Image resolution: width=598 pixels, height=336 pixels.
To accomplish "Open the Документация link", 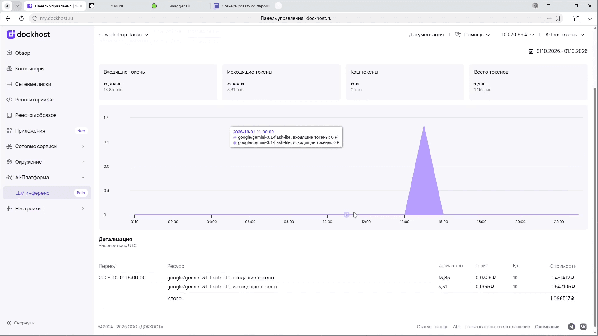I will 426,35.
